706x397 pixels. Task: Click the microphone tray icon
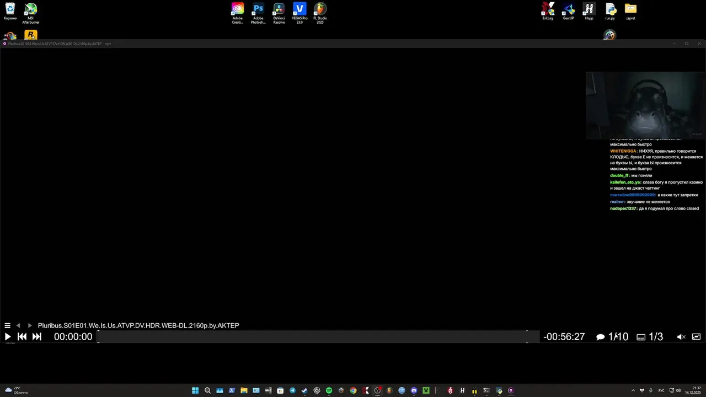pos(651,390)
